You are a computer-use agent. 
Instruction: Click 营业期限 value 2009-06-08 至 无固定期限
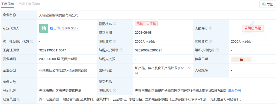pos(58,59)
